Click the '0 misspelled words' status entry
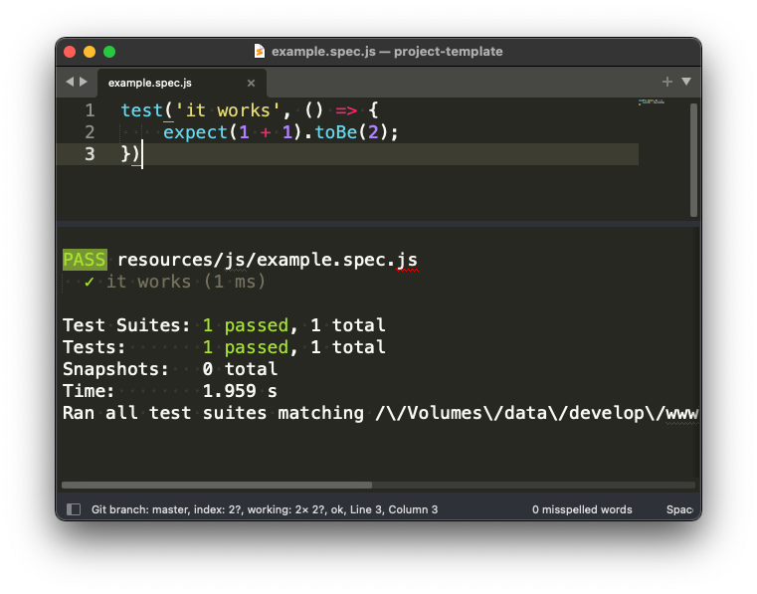 pos(582,509)
